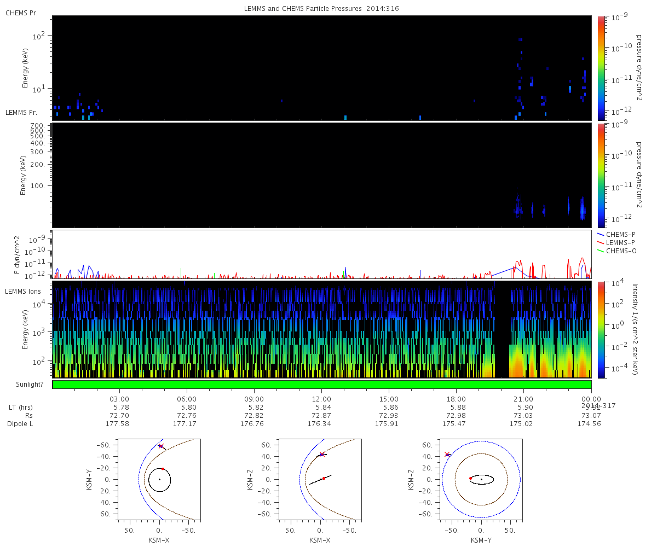Click the 21:00 time axis label
Viewport: 657px width, 547px height.
[524, 399]
